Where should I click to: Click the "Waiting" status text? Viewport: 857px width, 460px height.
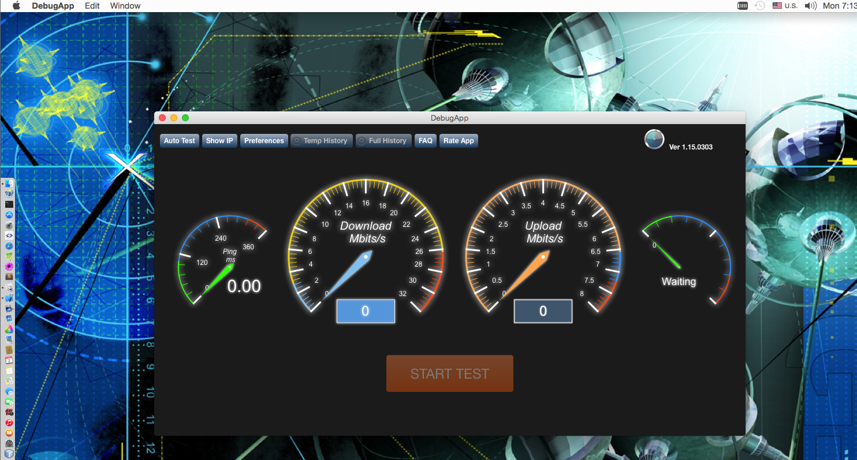pyautogui.click(x=679, y=282)
